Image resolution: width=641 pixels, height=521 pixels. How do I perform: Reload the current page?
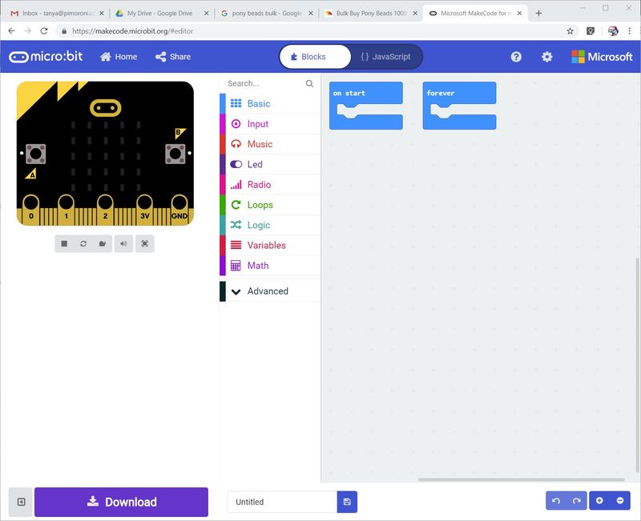tap(44, 31)
